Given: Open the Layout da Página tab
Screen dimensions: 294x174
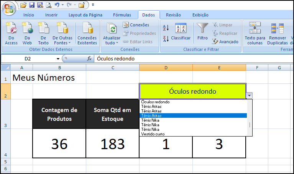Looking at the screenshot, I should click(x=85, y=15).
